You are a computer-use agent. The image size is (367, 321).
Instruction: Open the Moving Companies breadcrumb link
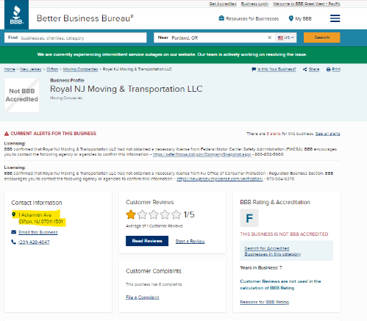pos(80,69)
